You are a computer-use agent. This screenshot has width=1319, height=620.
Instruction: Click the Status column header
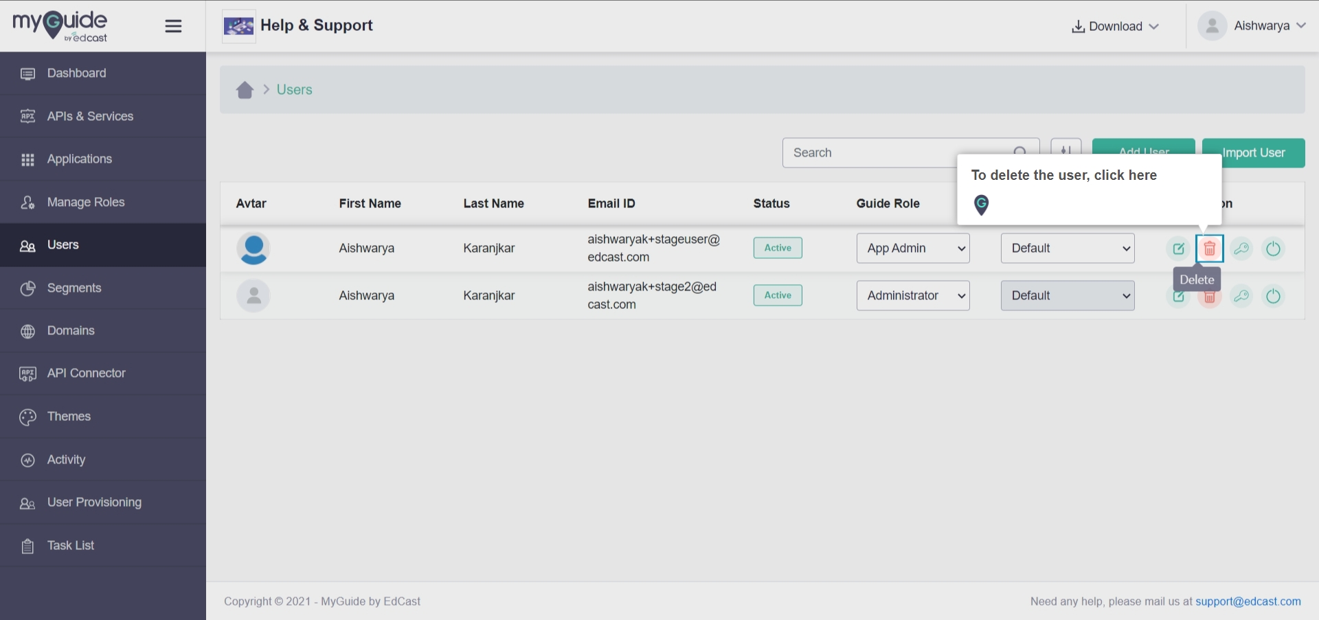(x=771, y=203)
